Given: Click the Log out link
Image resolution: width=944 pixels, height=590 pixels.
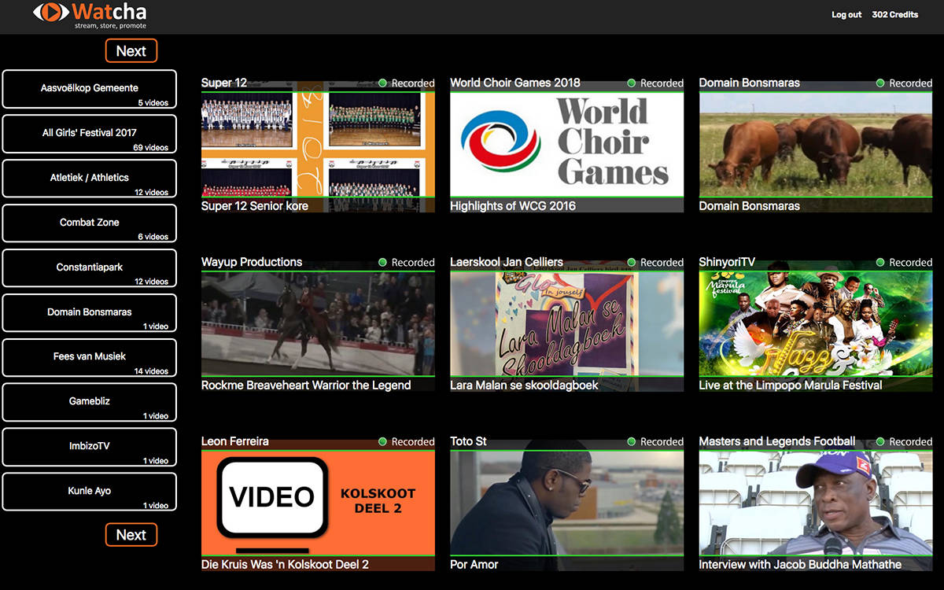Looking at the screenshot, I should click(x=846, y=15).
